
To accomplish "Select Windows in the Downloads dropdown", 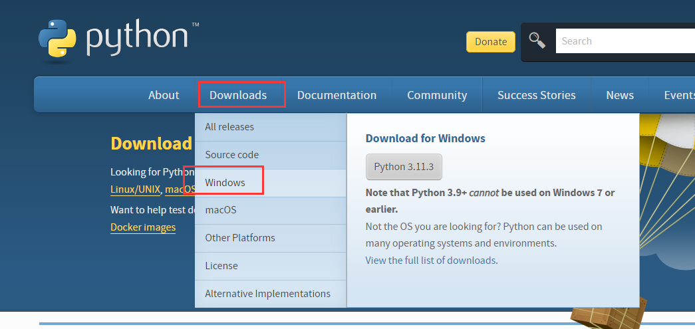I will pos(271,182).
